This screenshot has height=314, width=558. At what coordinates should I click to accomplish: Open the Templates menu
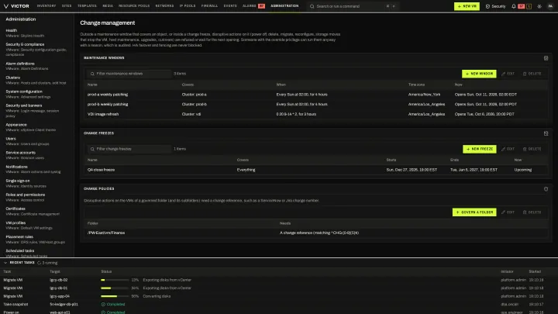coord(87,6)
